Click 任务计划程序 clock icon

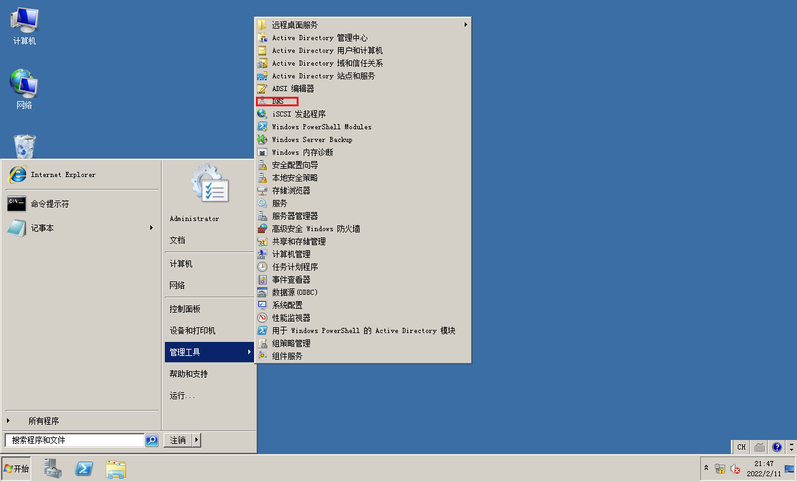262,267
